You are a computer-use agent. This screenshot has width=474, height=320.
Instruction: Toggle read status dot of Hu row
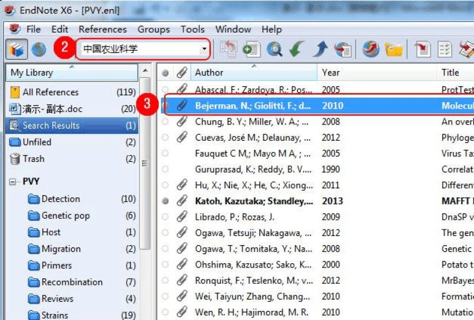[165, 185]
